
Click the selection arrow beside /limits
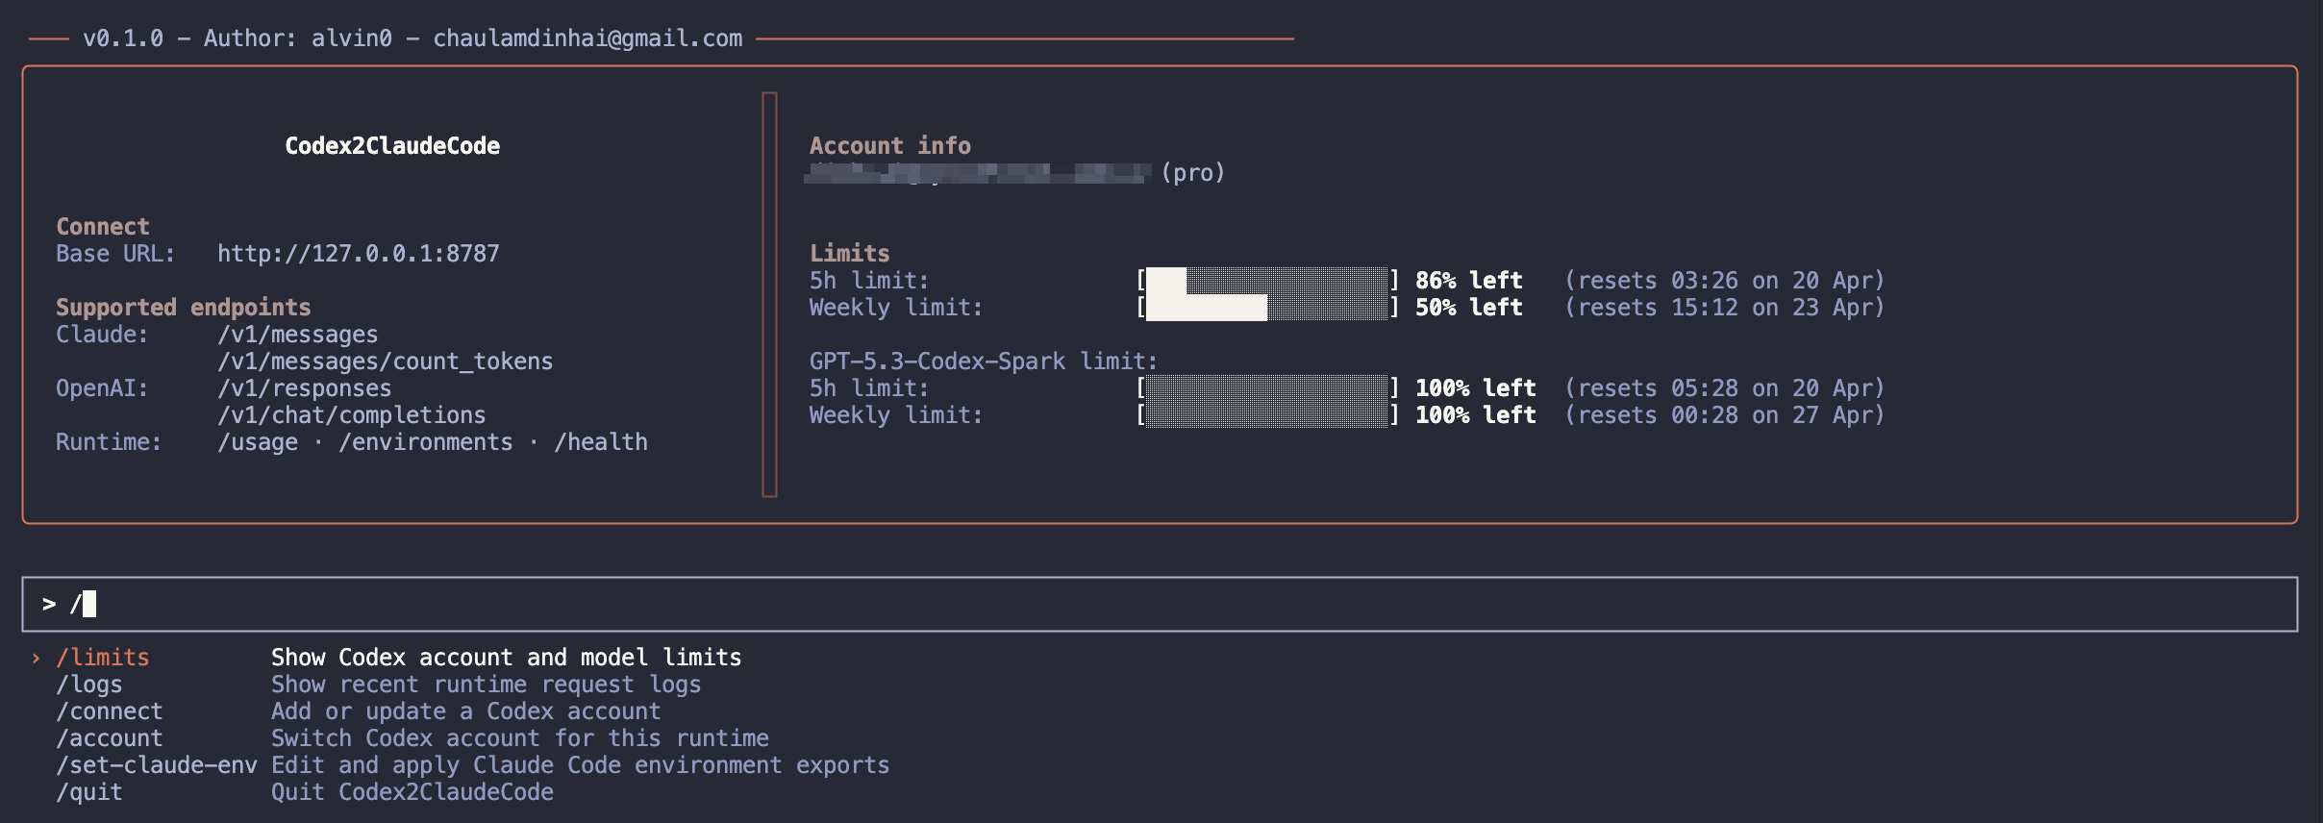click(x=36, y=658)
